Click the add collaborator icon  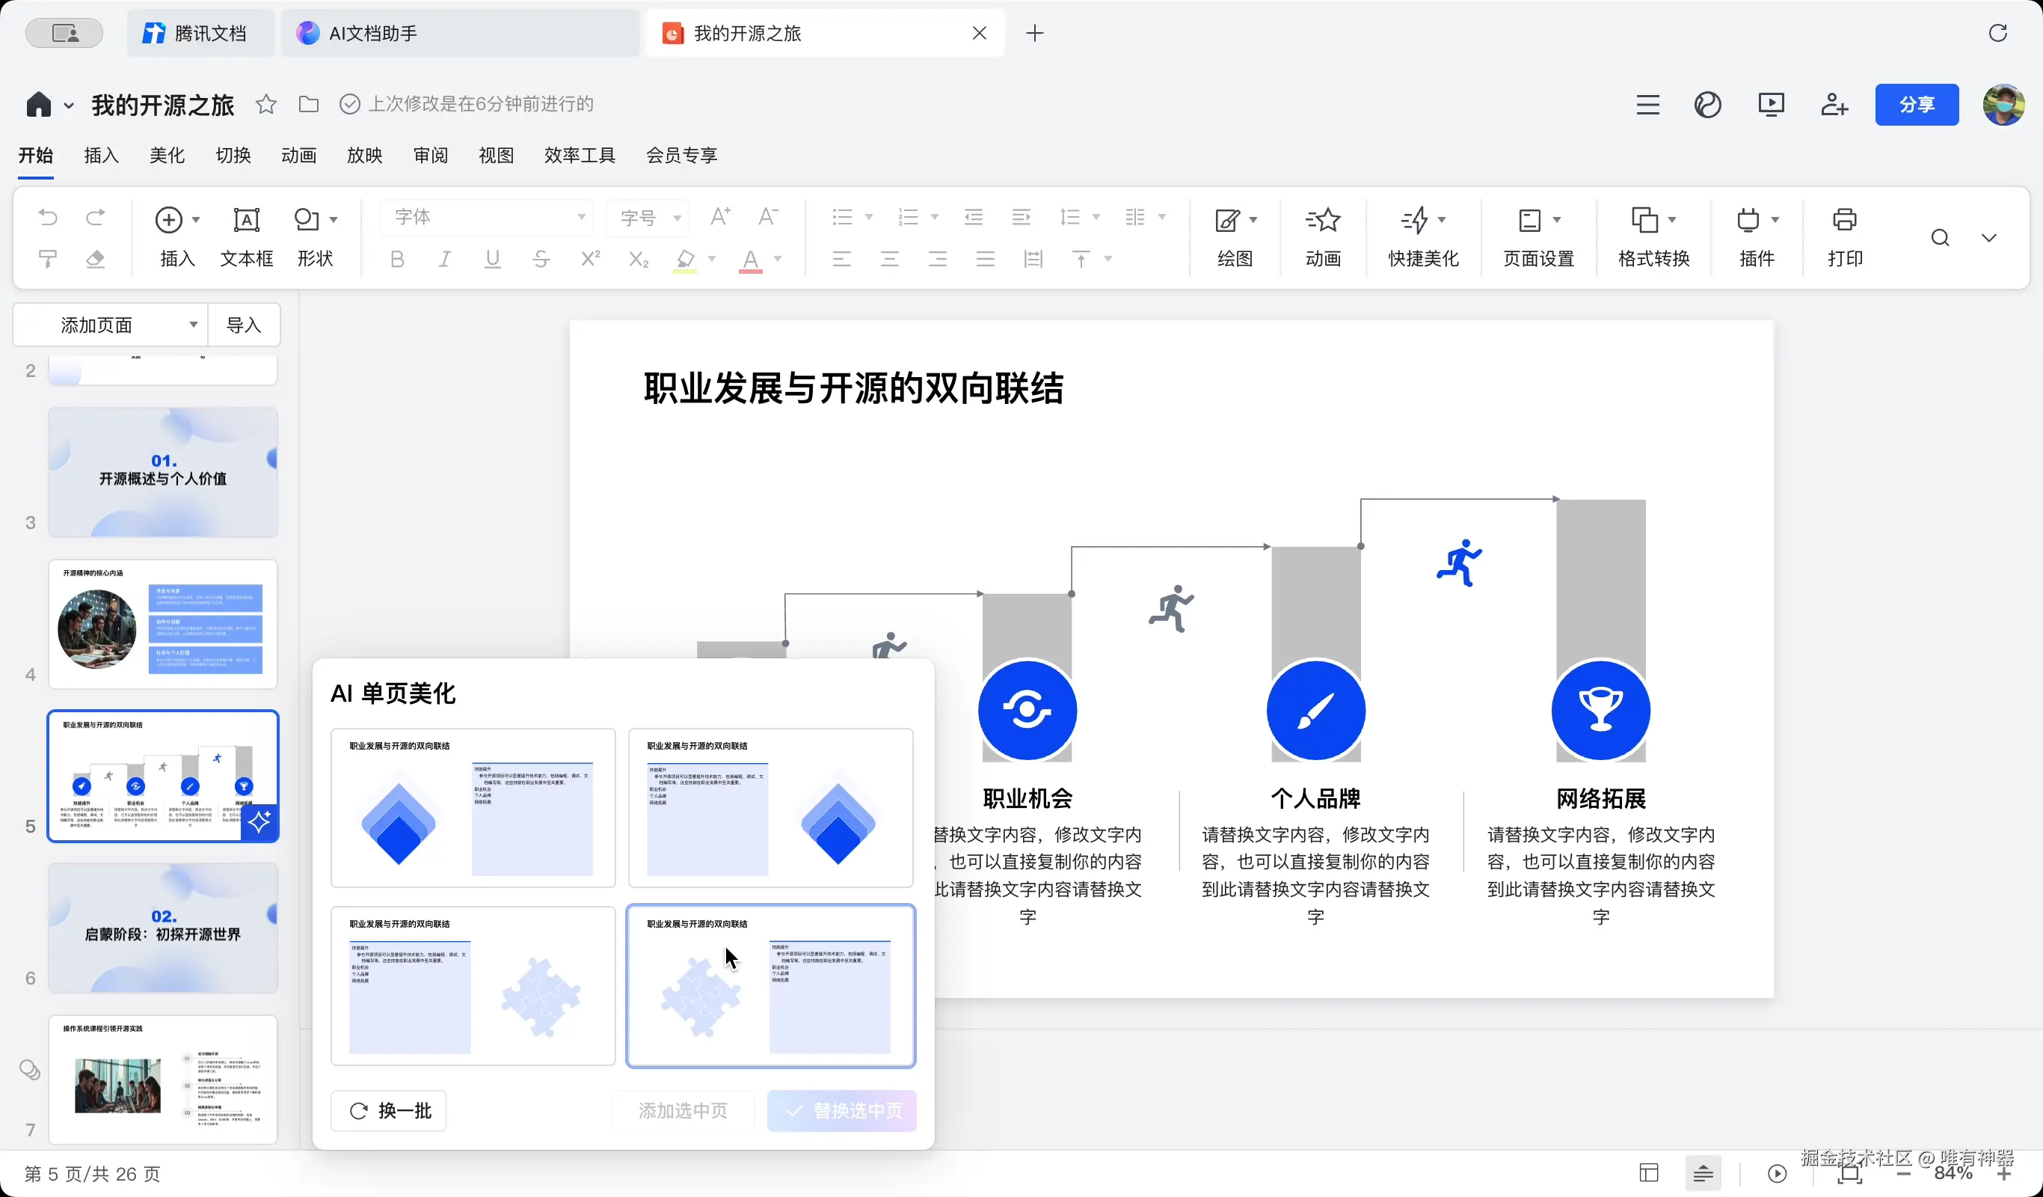pos(1833,105)
